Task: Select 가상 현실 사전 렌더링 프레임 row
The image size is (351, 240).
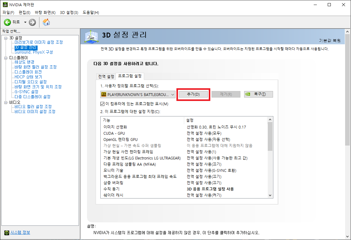Action: click(184, 152)
